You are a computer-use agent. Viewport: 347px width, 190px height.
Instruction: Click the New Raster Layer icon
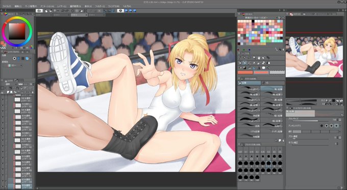tap(8, 92)
